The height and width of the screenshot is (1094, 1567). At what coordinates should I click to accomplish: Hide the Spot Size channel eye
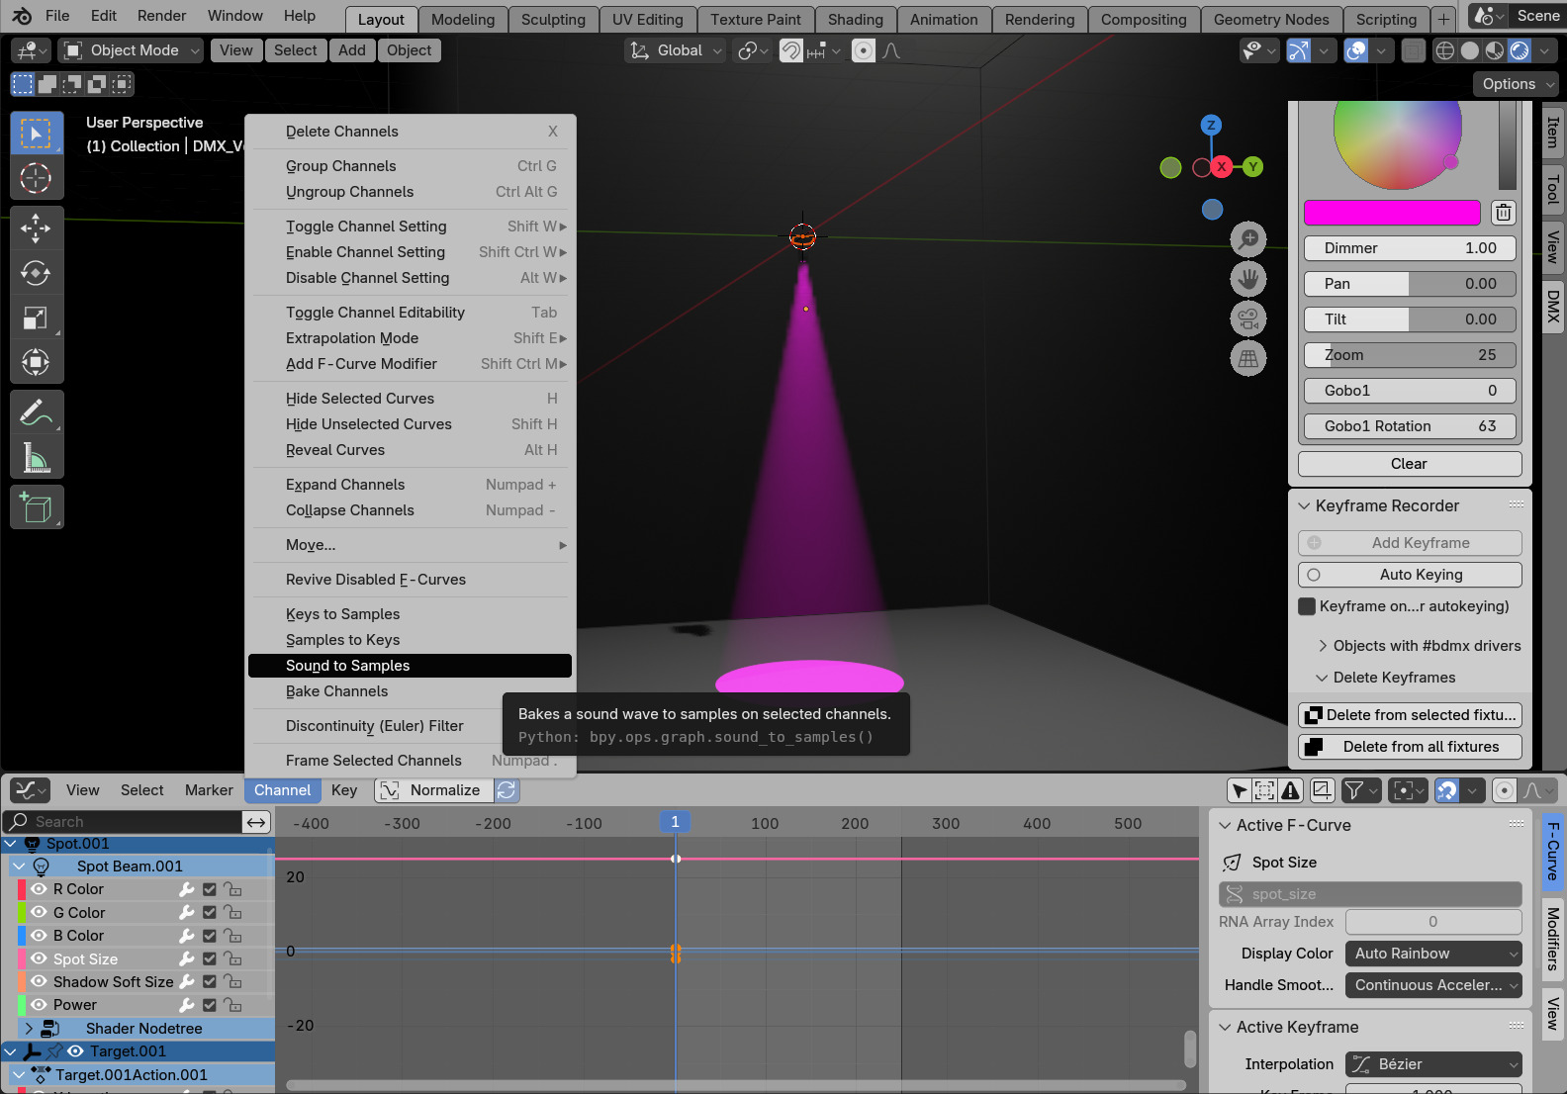[x=40, y=958]
